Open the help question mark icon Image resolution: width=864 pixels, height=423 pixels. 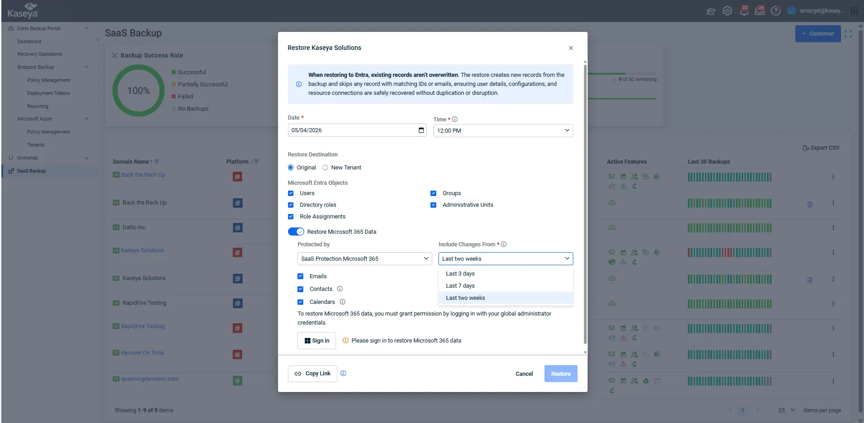click(x=776, y=11)
